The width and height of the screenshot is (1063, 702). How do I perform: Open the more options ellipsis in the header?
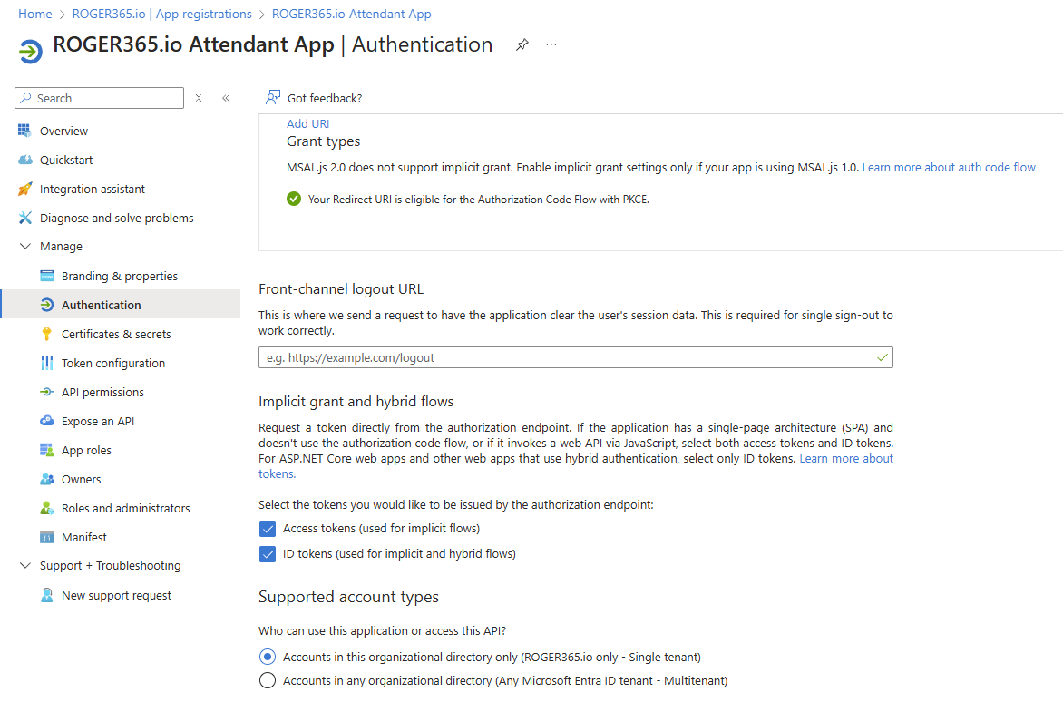pyautogui.click(x=551, y=45)
